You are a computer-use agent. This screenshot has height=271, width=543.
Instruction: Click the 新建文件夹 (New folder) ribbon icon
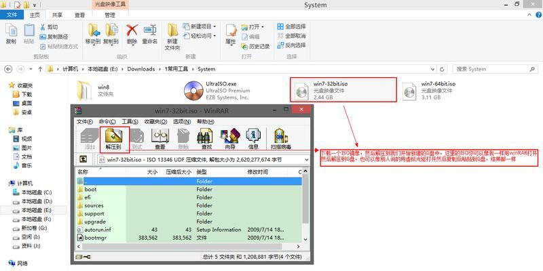click(172, 30)
